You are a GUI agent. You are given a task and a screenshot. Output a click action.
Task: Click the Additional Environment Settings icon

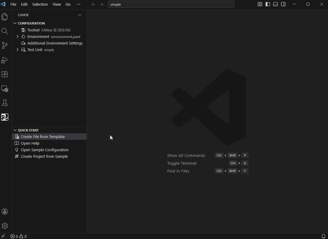pos(23,43)
